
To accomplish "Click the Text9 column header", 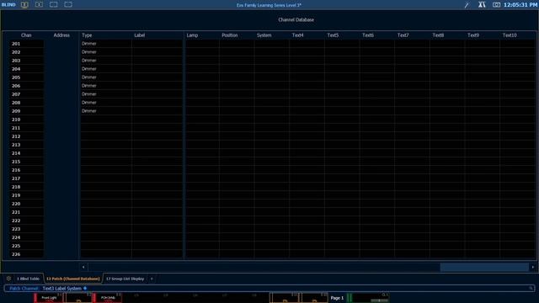I will (x=473, y=35).
